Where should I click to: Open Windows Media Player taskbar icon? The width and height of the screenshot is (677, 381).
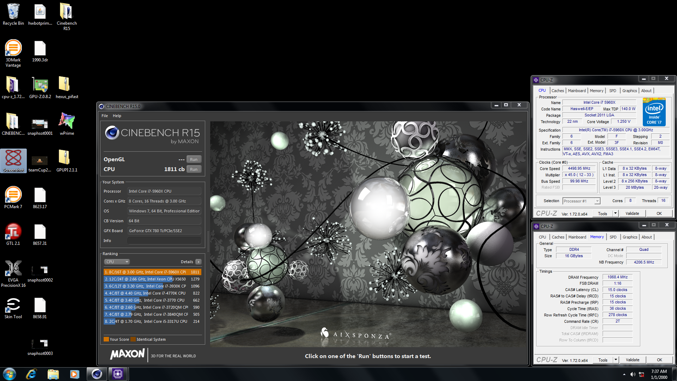click(x=74, y=374)
